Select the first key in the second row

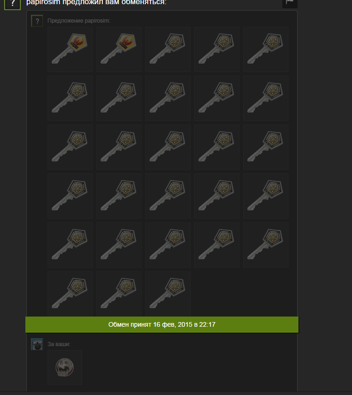[x=70, y=98]
